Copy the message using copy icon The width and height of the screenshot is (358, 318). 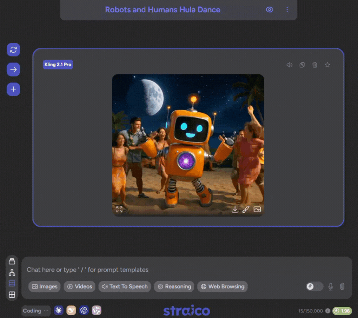pyautogui.click(x=302, y=65)
